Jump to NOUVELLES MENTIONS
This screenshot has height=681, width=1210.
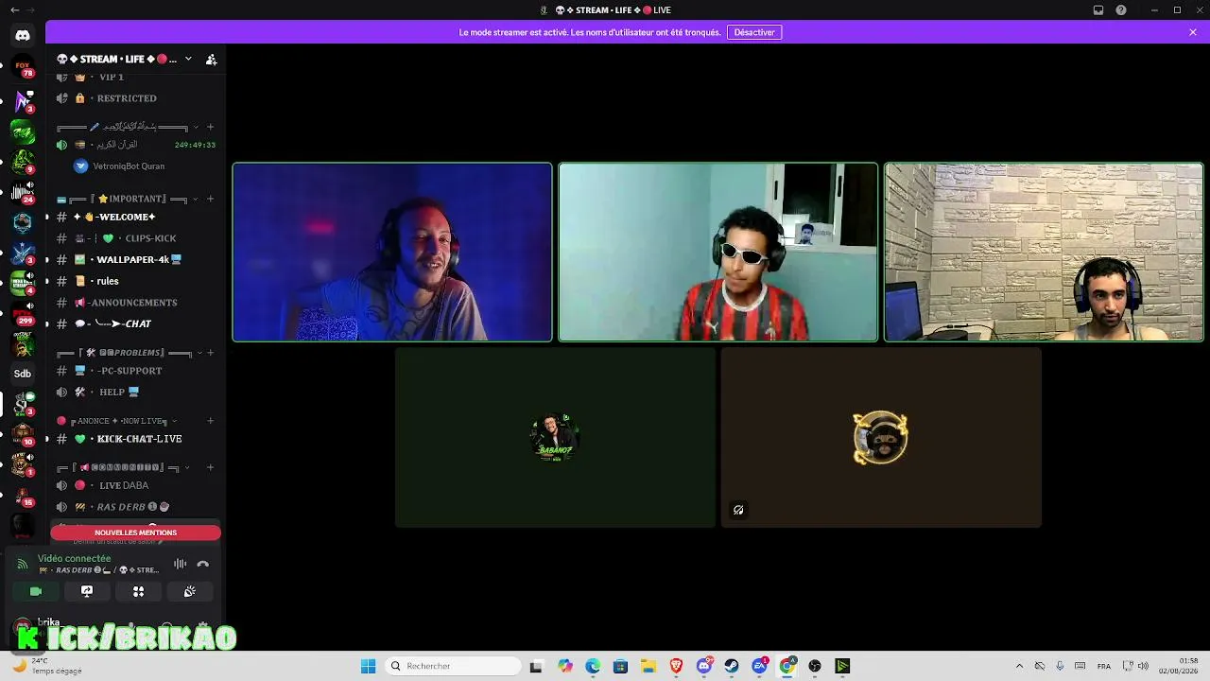tap(135, 533)
